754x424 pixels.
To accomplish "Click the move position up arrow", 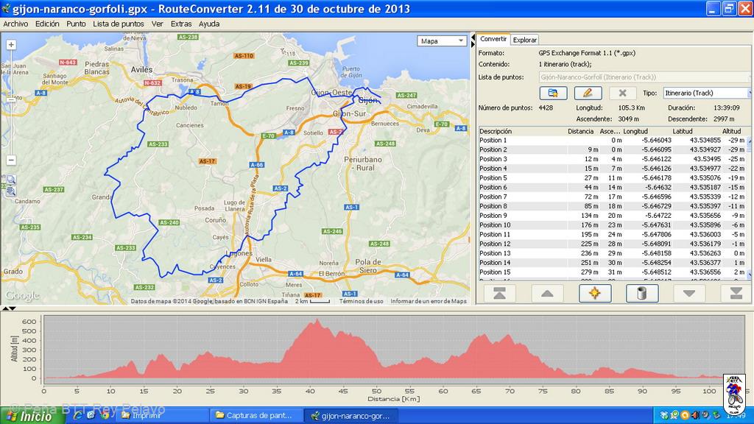I will point(547,293).
